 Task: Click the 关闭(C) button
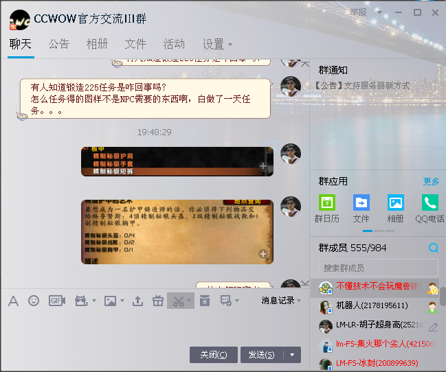point(214,355)
